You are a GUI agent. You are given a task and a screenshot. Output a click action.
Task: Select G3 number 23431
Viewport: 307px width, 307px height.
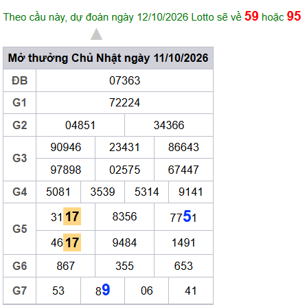point(124,147)
